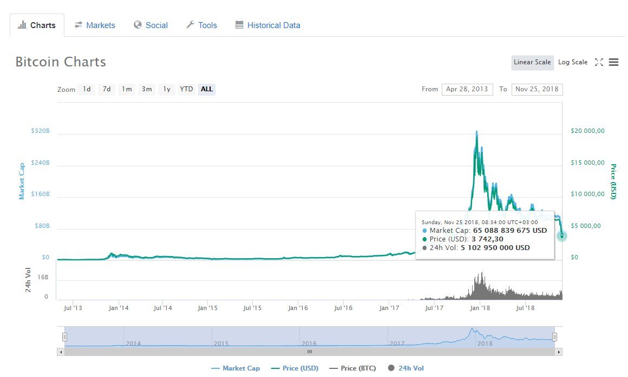The image size is (628, 377).
Task: Click the Bitcoin Charts heading
Action: coord(61,62)
